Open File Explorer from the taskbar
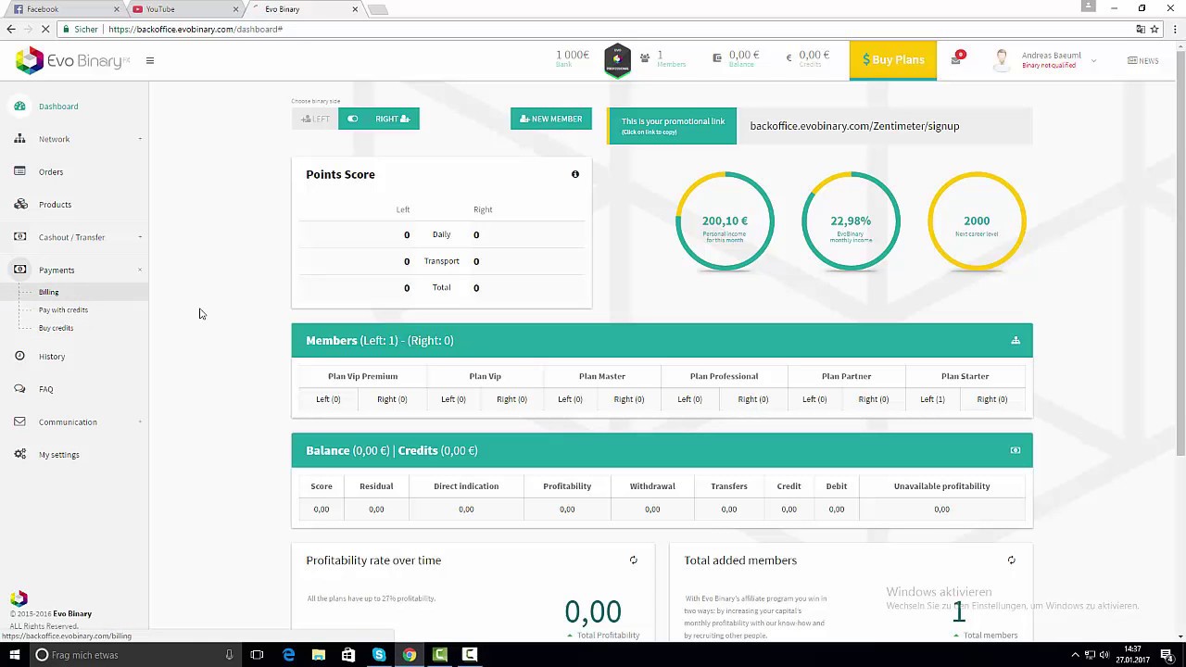Screen dimensions: 1186x667 click(x=318, y=655)
